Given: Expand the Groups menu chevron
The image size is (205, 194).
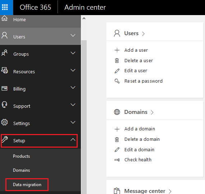Looking at the screenshot, I should [73, 53].
